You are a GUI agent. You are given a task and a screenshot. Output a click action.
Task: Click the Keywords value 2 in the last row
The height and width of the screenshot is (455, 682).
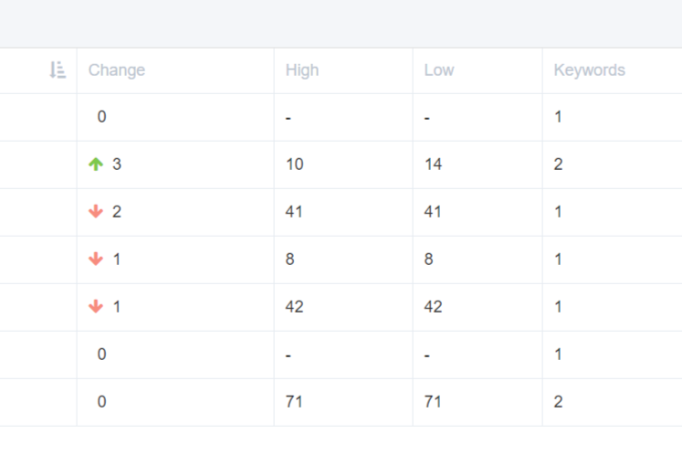(558, 401)
